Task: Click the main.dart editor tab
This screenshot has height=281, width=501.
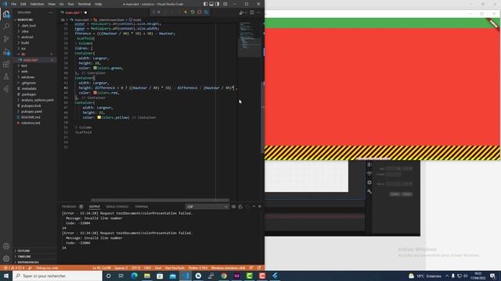Action: click(x=73, y=12)
